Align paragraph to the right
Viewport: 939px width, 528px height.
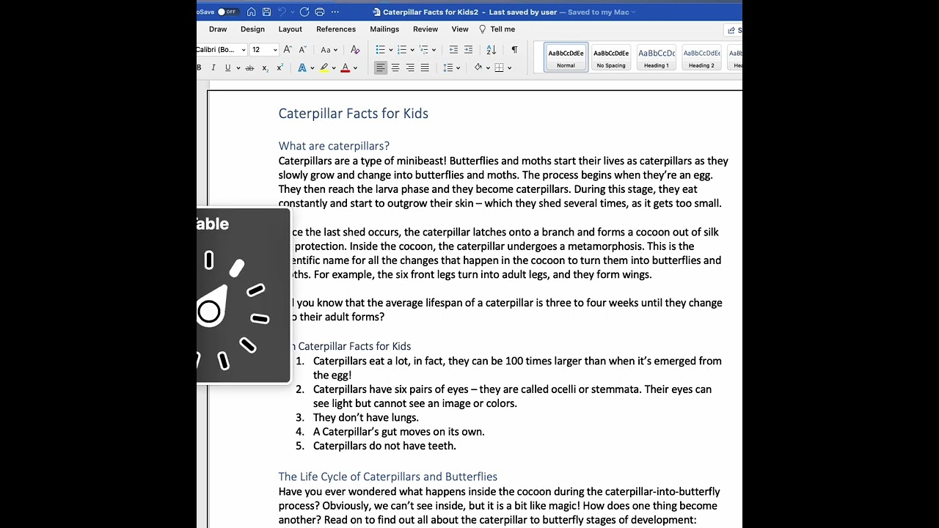click(410, 68)
